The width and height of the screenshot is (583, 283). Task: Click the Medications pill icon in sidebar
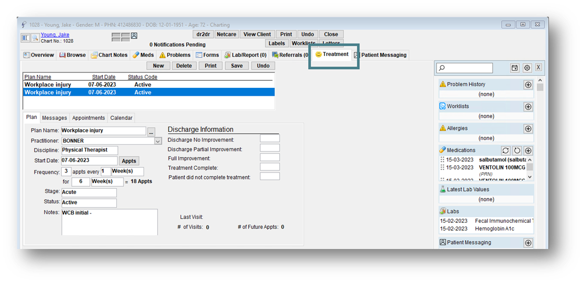[x=443, y=150]
